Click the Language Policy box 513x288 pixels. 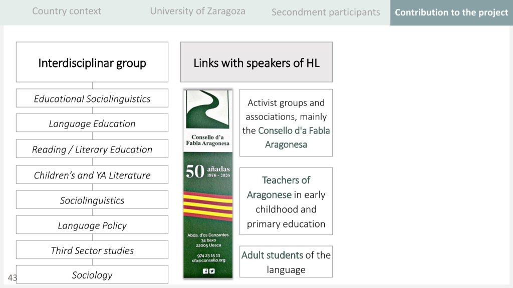(92, 225)
